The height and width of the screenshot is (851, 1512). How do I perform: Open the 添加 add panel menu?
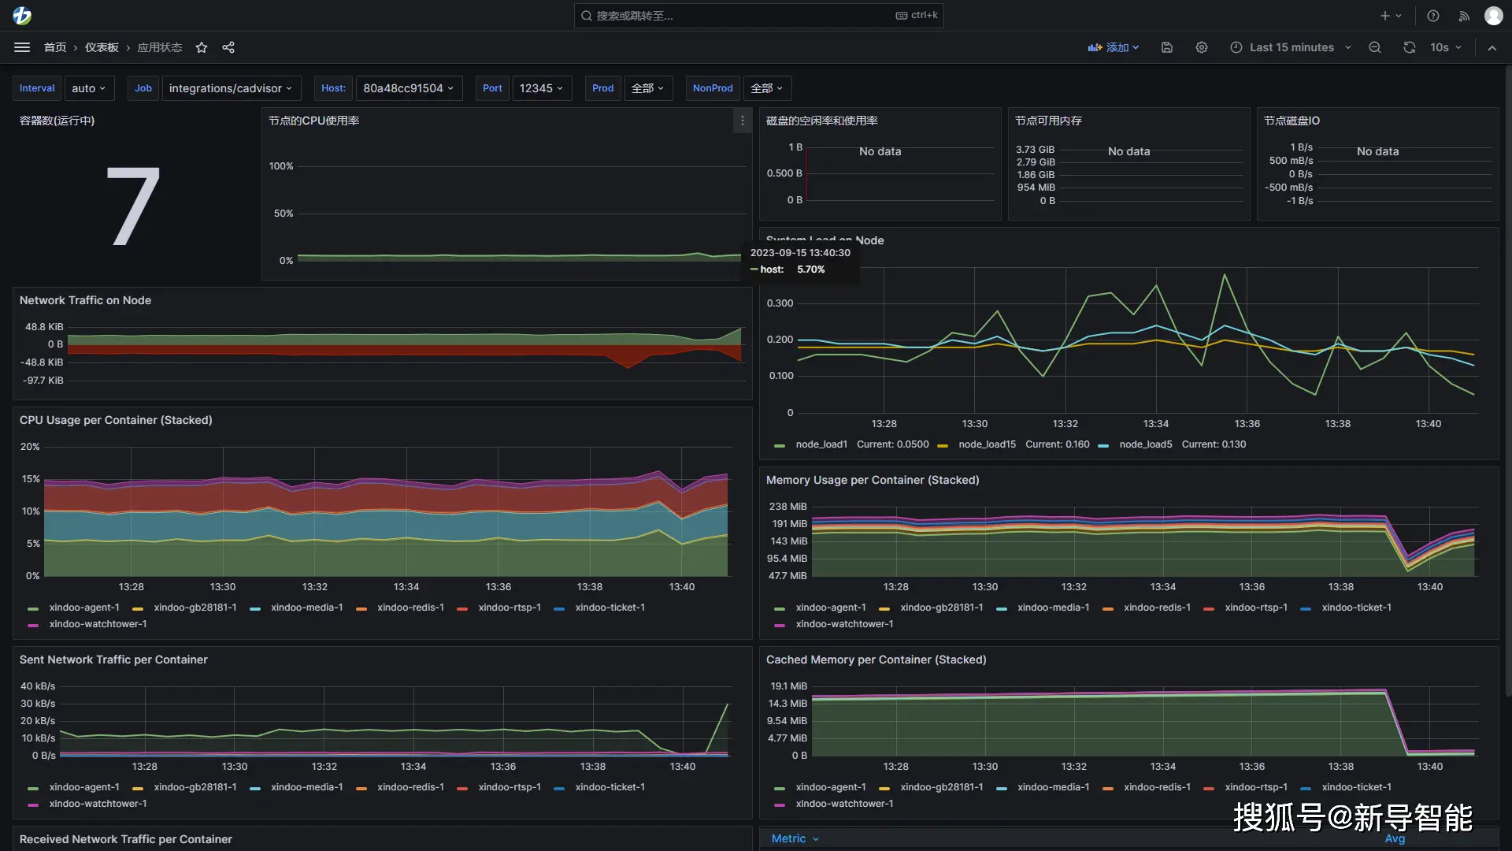pos(1114,47)
